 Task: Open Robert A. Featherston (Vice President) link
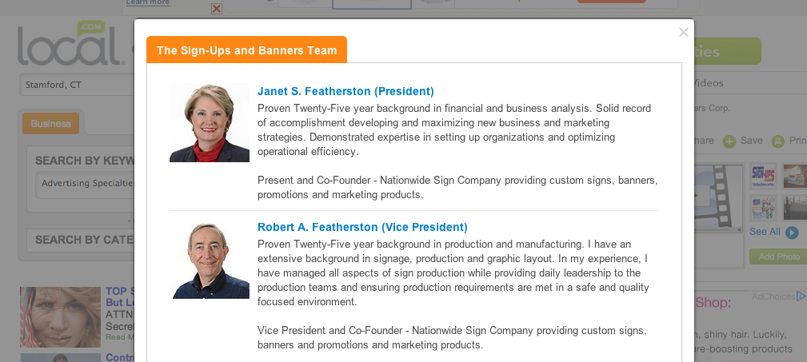362,227
